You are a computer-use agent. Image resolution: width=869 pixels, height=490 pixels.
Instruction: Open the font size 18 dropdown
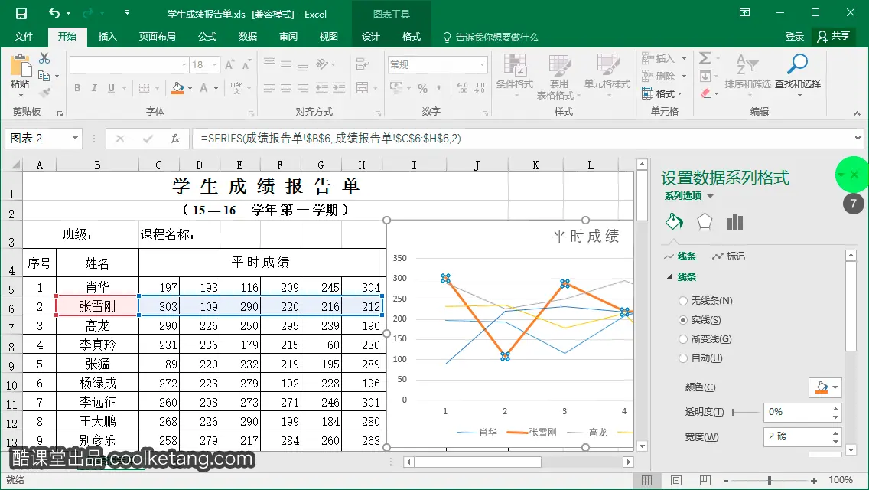(214, 65)
